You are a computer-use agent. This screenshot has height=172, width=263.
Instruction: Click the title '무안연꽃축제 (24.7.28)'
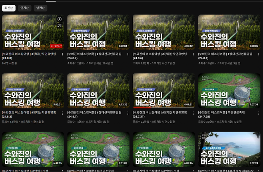[x=221, y=114]
